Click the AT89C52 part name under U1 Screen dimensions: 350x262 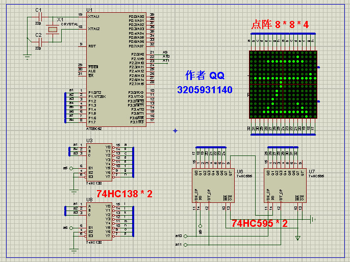(x=94, y=128)
